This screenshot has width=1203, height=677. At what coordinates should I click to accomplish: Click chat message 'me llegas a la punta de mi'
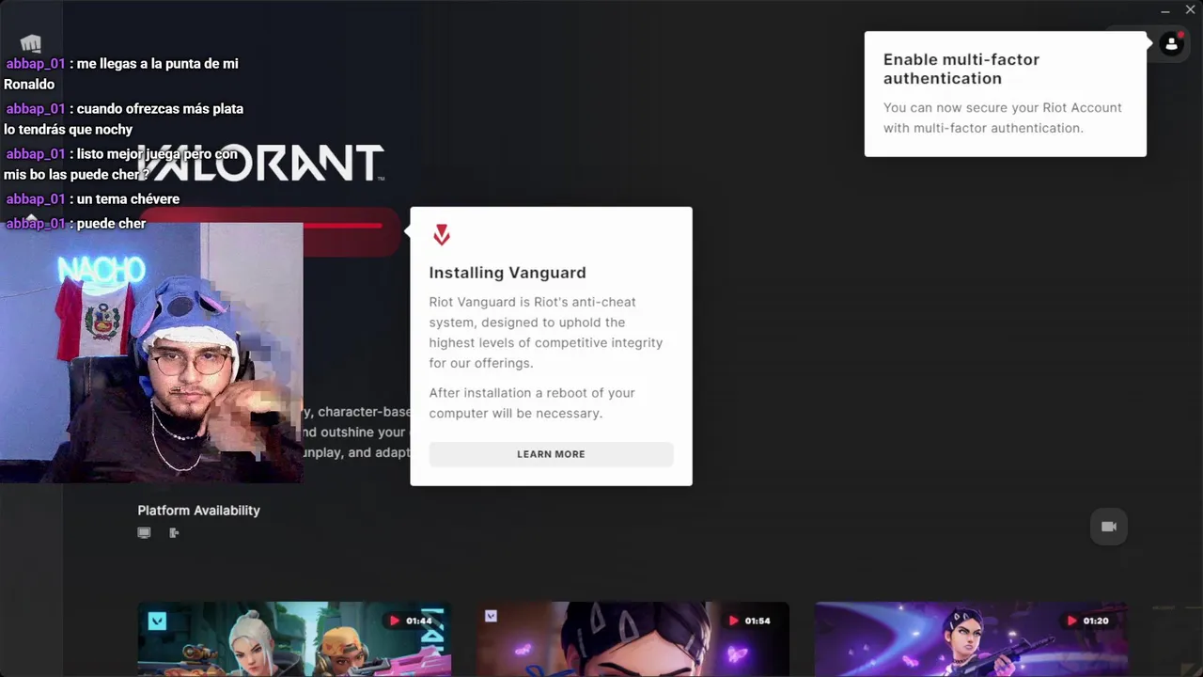(x=157, y=64)
